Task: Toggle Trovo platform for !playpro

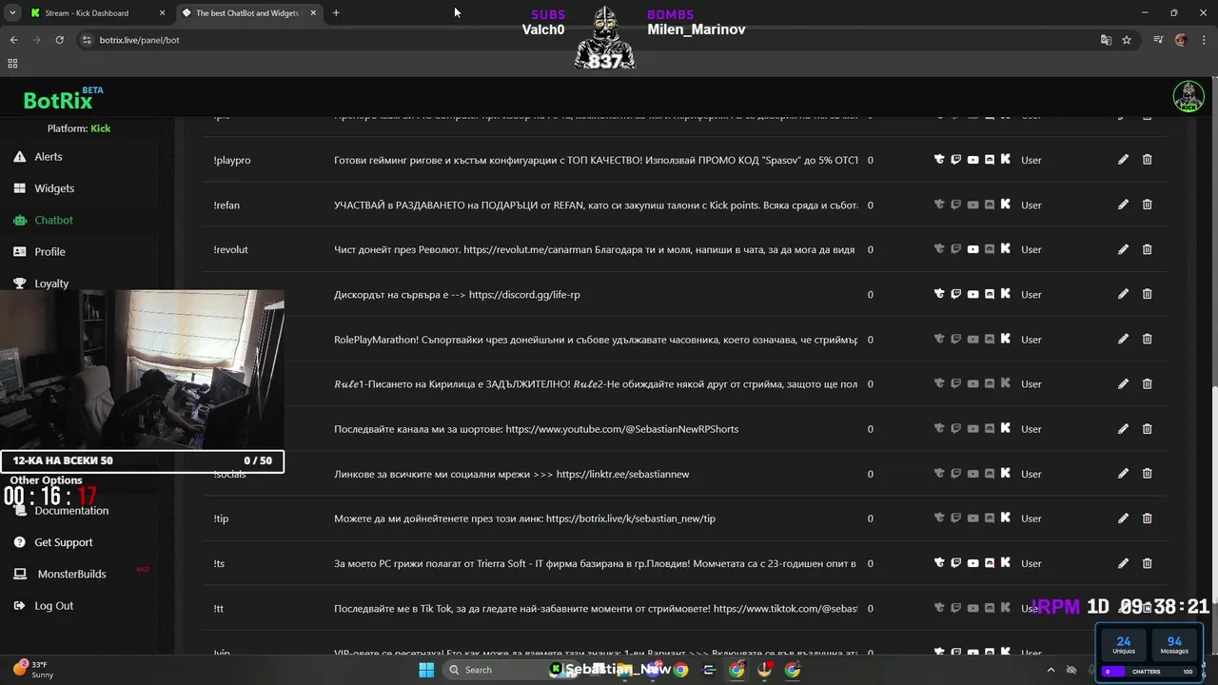Action: tap(939, 160)
